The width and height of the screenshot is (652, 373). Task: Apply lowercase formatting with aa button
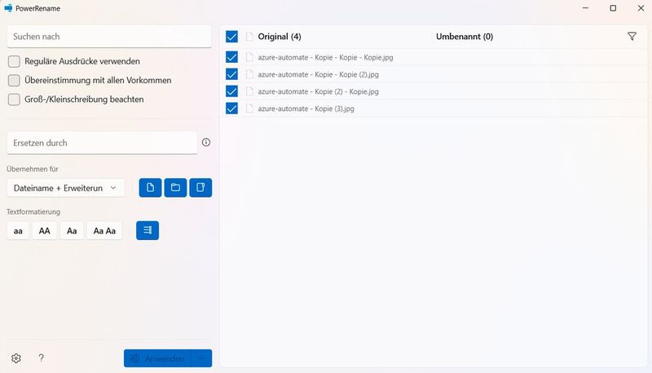[18, 231]
